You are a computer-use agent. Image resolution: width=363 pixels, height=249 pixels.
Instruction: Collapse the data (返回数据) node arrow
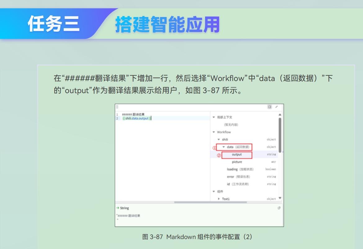(x=224, y=147)
